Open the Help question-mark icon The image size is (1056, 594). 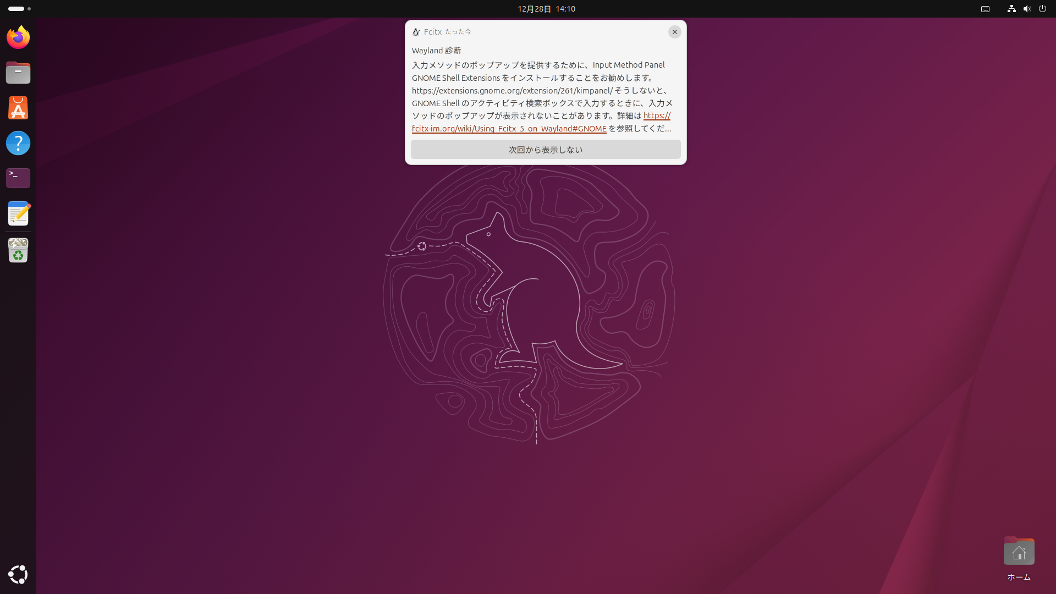tap(18, 143)
